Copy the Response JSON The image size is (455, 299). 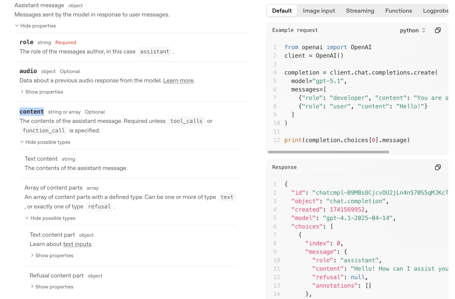438,167
